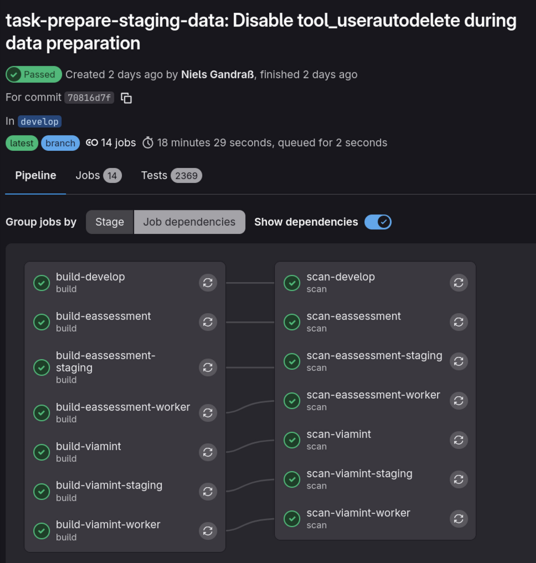
Task: Copy the commit SHA to clipboard
Action: click(127, 98)
